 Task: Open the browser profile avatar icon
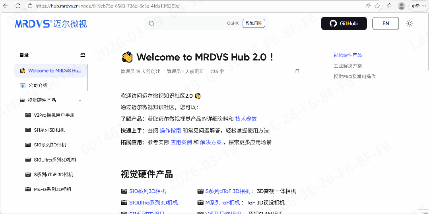click(x=402, y=6)
